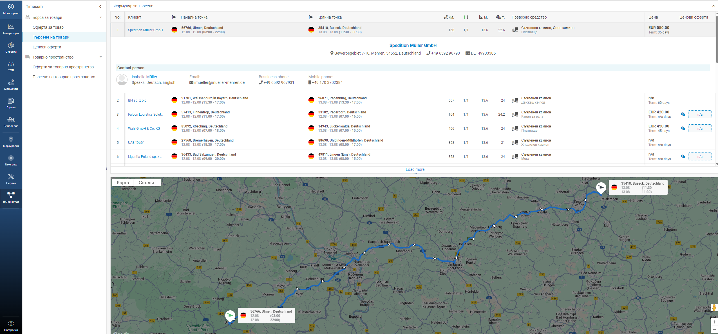718x334 pixels.
Task: Open Wahl GmbH & Co. KG client link
Action: coord(144,129)
